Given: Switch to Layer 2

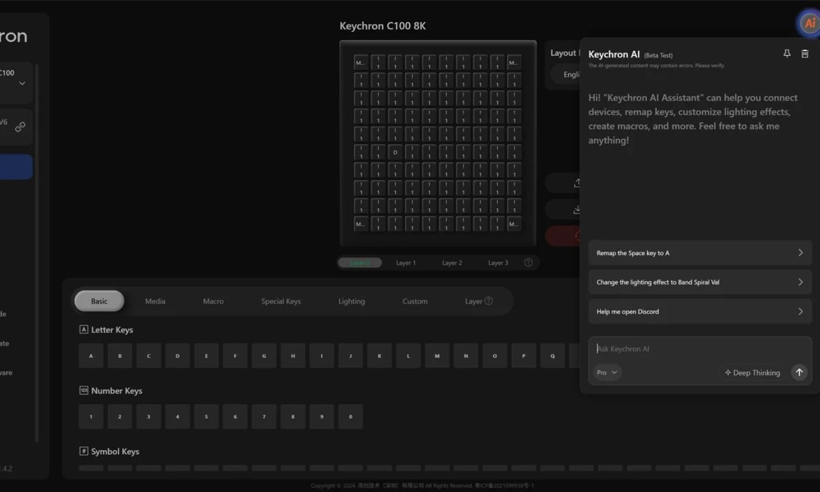Looking at the screenshot, I should pyautogui.click(x=452, y=262).
